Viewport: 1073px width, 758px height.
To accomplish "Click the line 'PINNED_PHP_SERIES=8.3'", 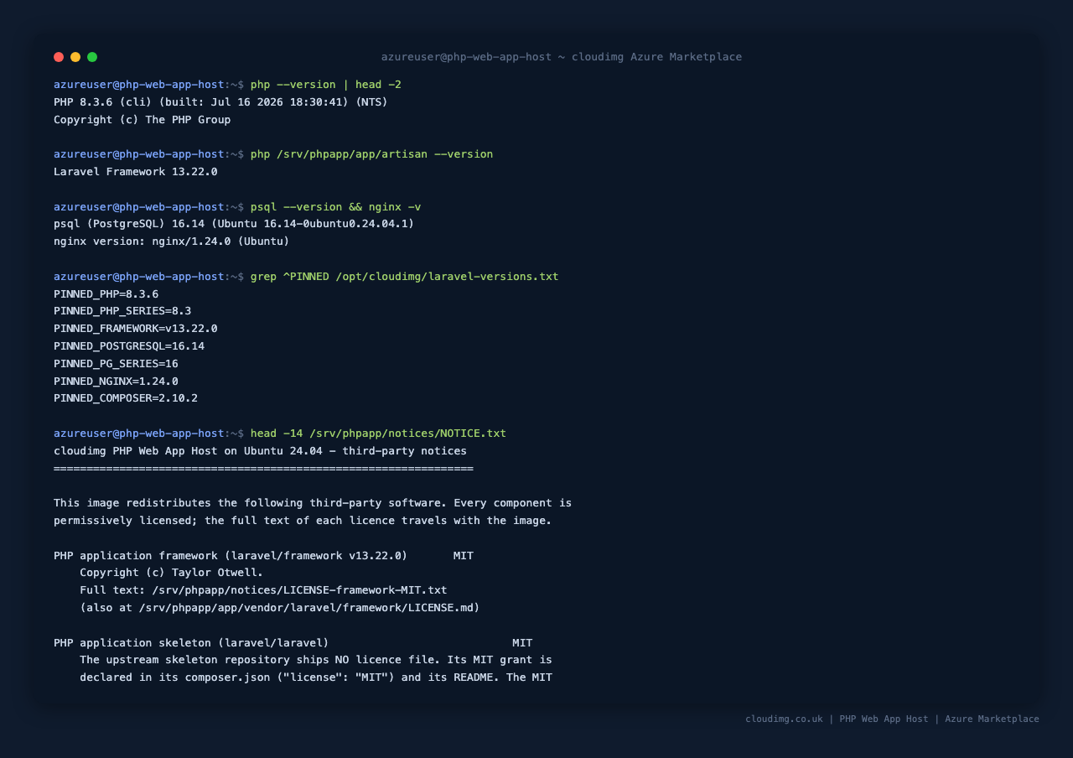I will click(x=122, y=311).
